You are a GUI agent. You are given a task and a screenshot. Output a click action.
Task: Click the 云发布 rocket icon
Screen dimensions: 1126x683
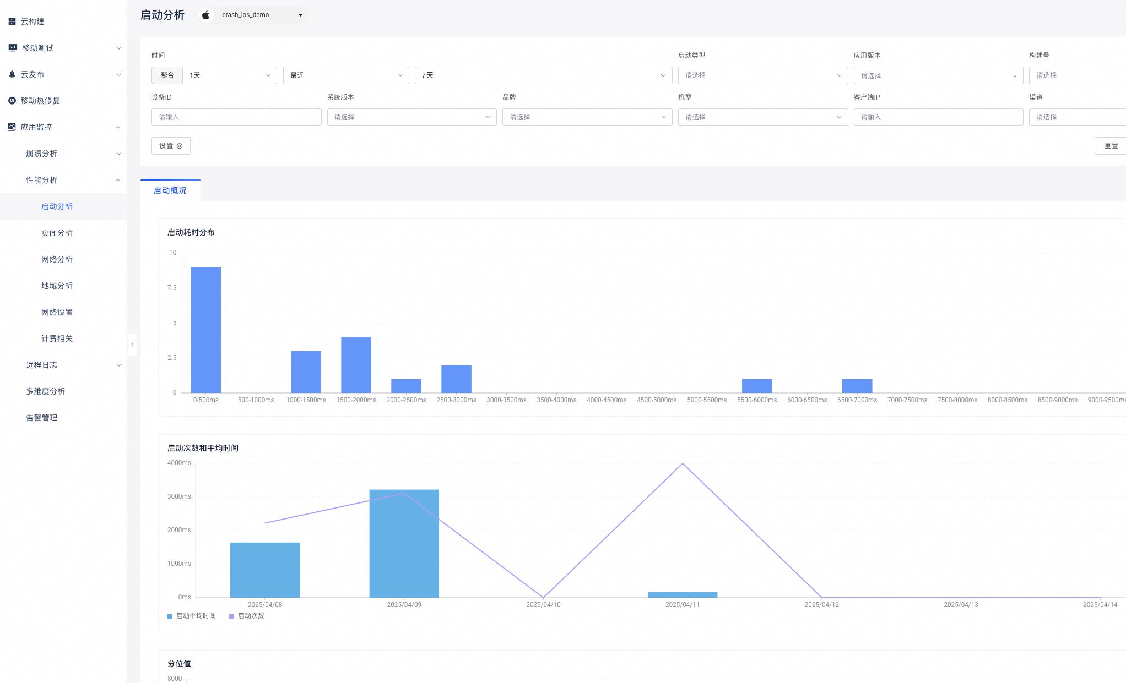click(x=12, y=74)
